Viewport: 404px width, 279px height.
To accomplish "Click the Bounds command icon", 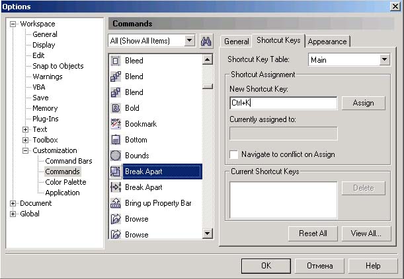I will pyautogui.click(x=116, y=156).
